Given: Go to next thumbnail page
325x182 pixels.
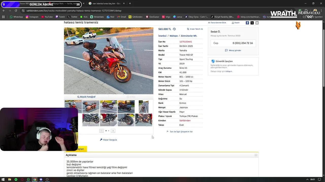Looking at the screenshot, I should [113, 131].
